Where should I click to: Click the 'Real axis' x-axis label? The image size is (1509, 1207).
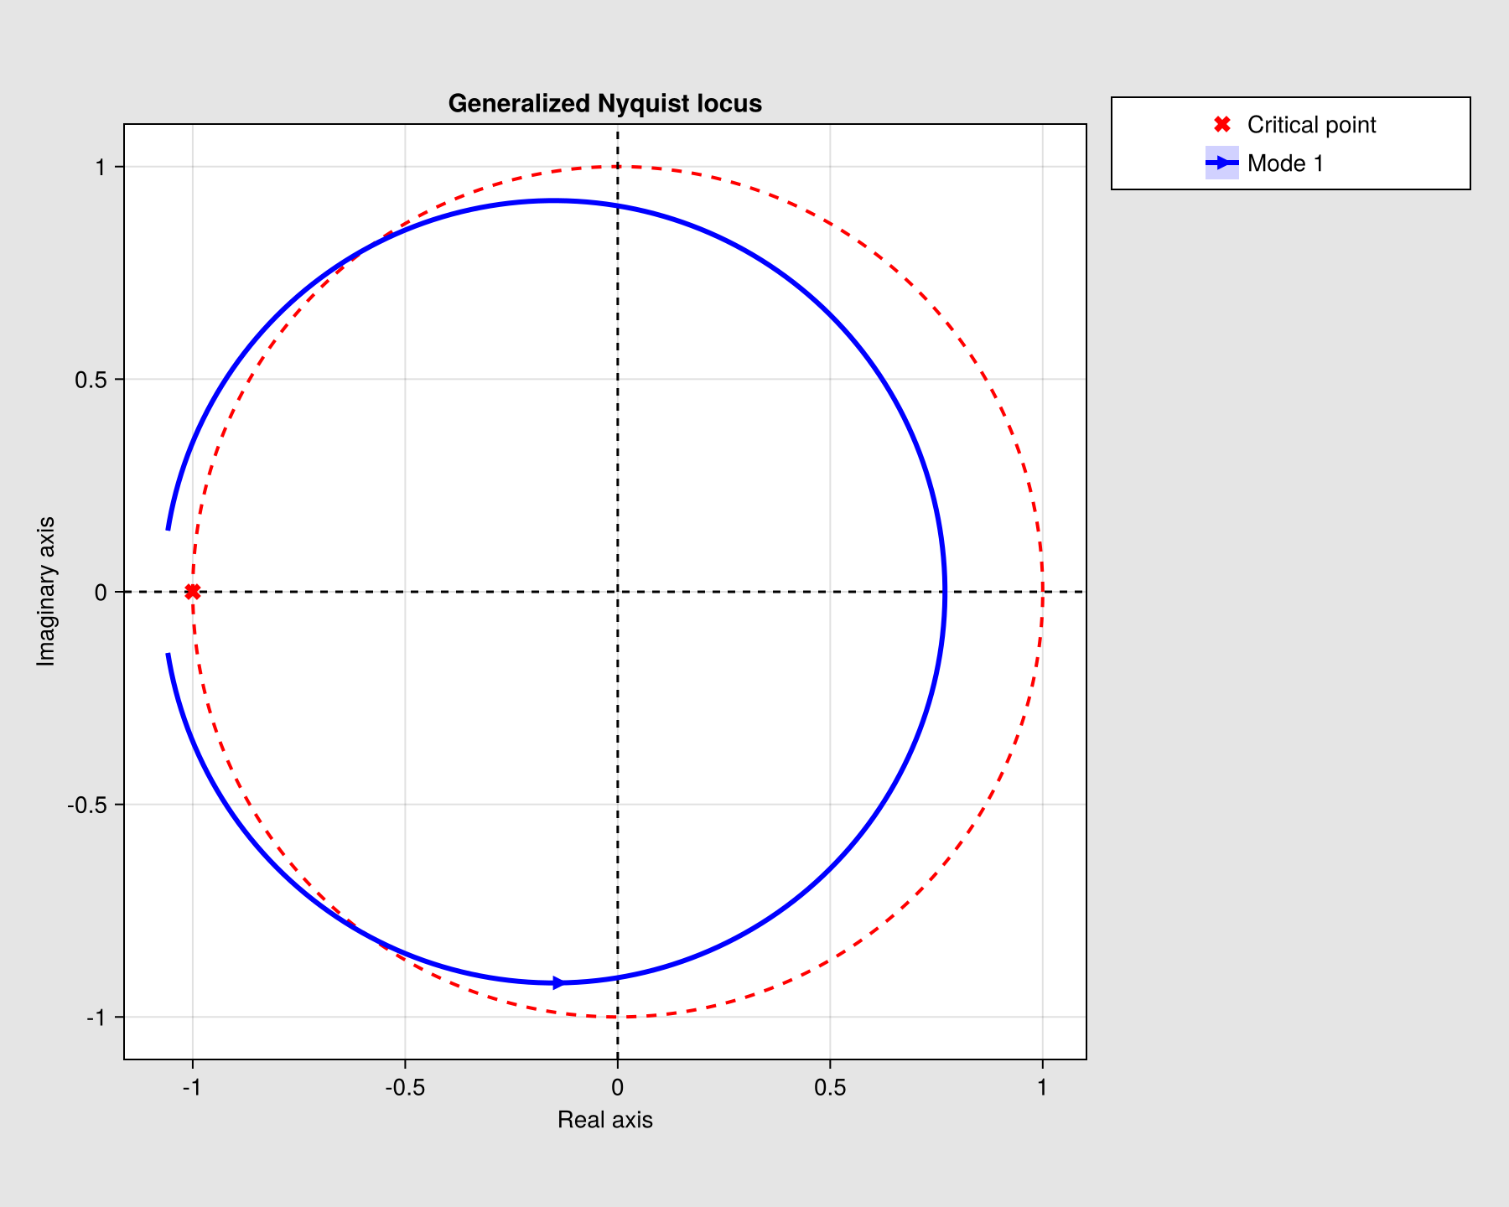tap(605, 1120)
